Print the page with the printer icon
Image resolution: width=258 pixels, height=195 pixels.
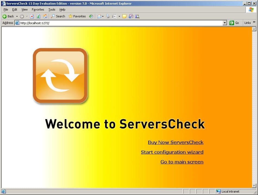click(108, 16)
